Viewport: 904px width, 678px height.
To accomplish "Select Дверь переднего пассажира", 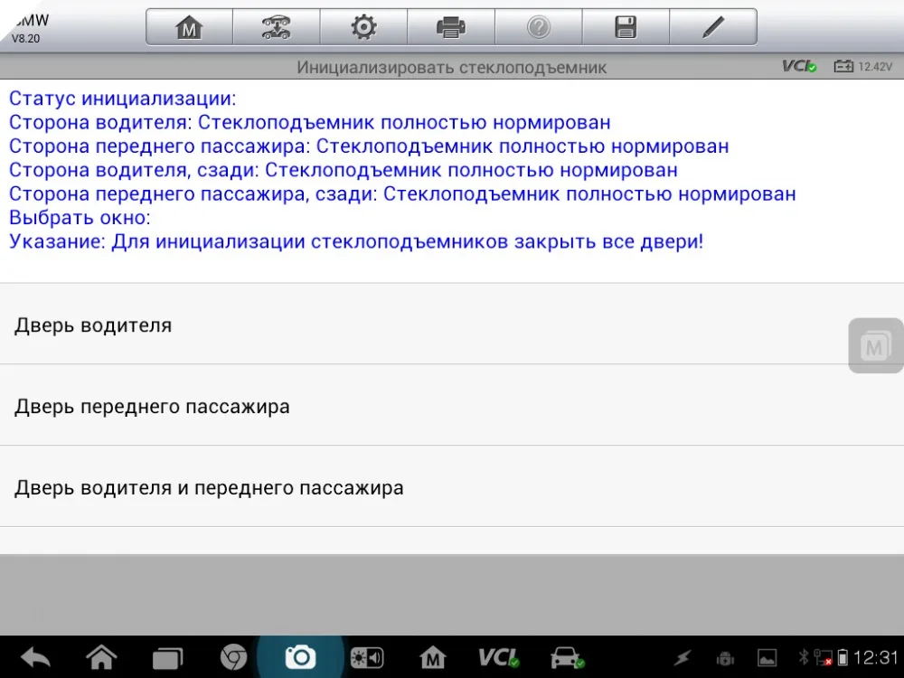I will [452, 406].
